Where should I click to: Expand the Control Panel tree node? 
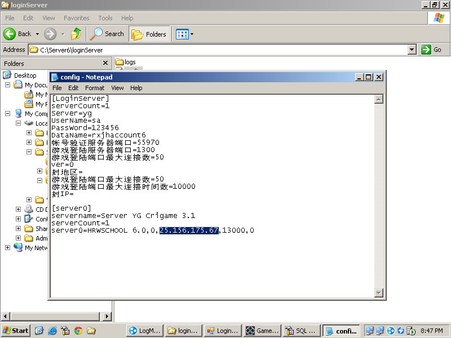pos(18,219)
